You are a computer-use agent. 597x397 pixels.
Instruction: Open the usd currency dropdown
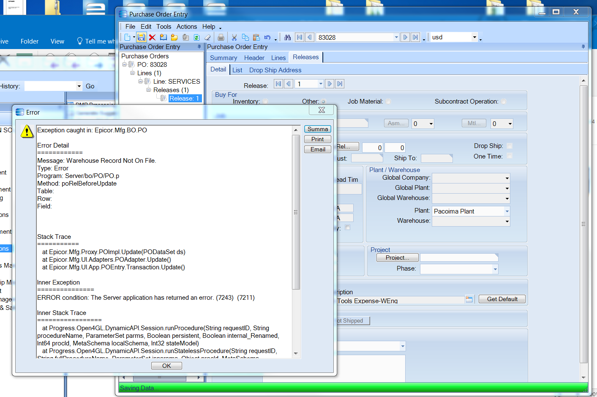pos(474,37)
